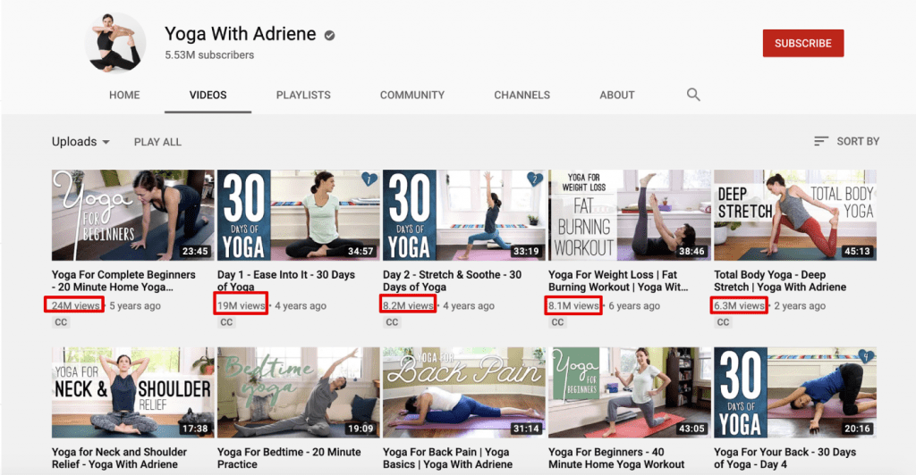Click CC badge under Day 1 video

point(226,322)
